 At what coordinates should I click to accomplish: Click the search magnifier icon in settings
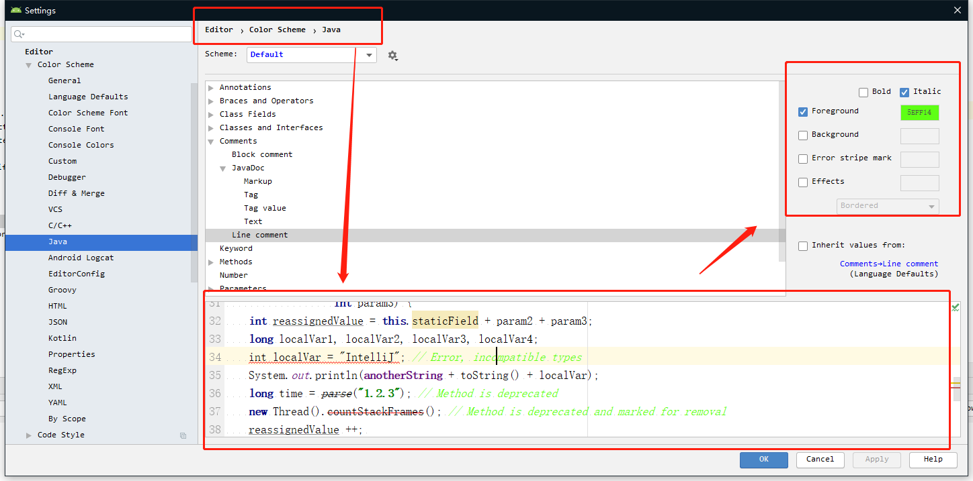(x=19, y=34)
